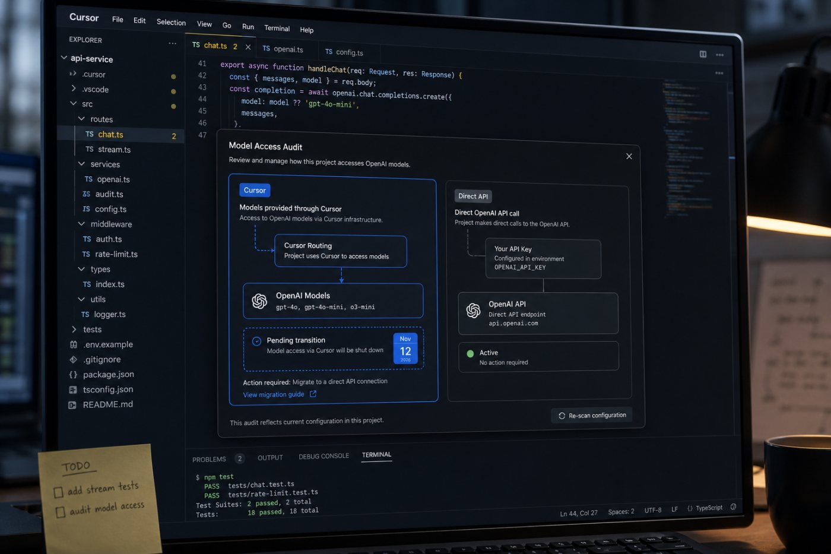Open the Terminal menu
Screen dimensions: 831x554
click(277, 29)
